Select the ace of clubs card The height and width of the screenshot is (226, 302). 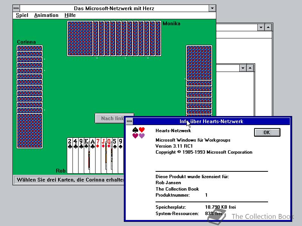(92, 155)
